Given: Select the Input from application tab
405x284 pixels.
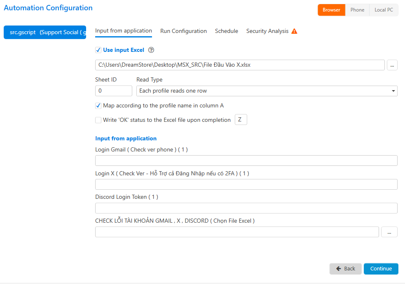Looking at the screenshot, I should pos(123,31).
